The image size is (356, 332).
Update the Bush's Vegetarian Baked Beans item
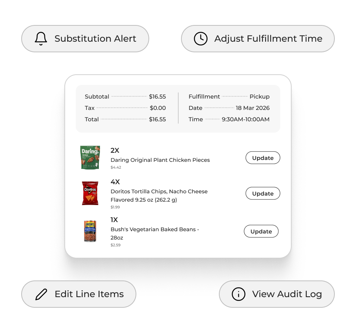click(x=261, y=231)
